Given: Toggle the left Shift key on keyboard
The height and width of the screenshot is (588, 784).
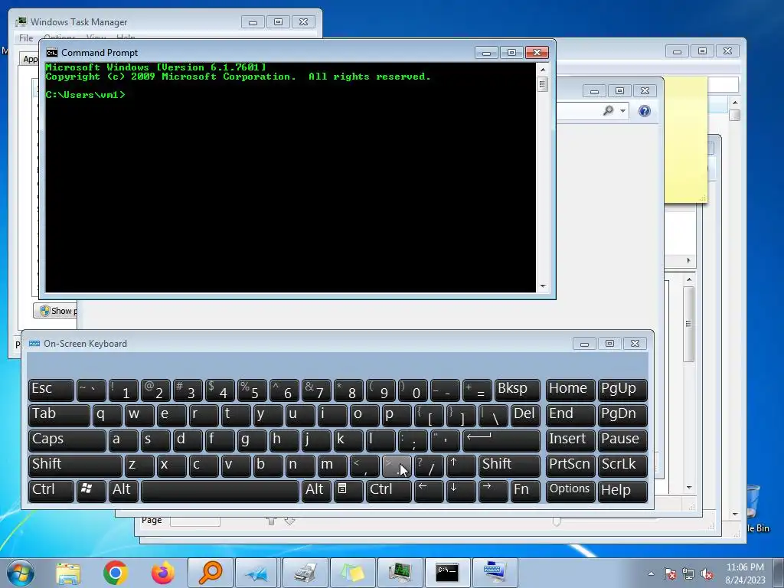Looking at the screenshot, I should coord(75,465).
